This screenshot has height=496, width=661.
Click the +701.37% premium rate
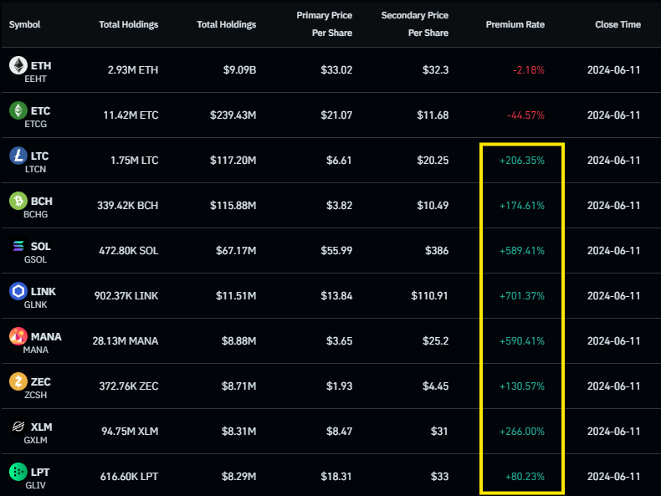coord(522,296)
